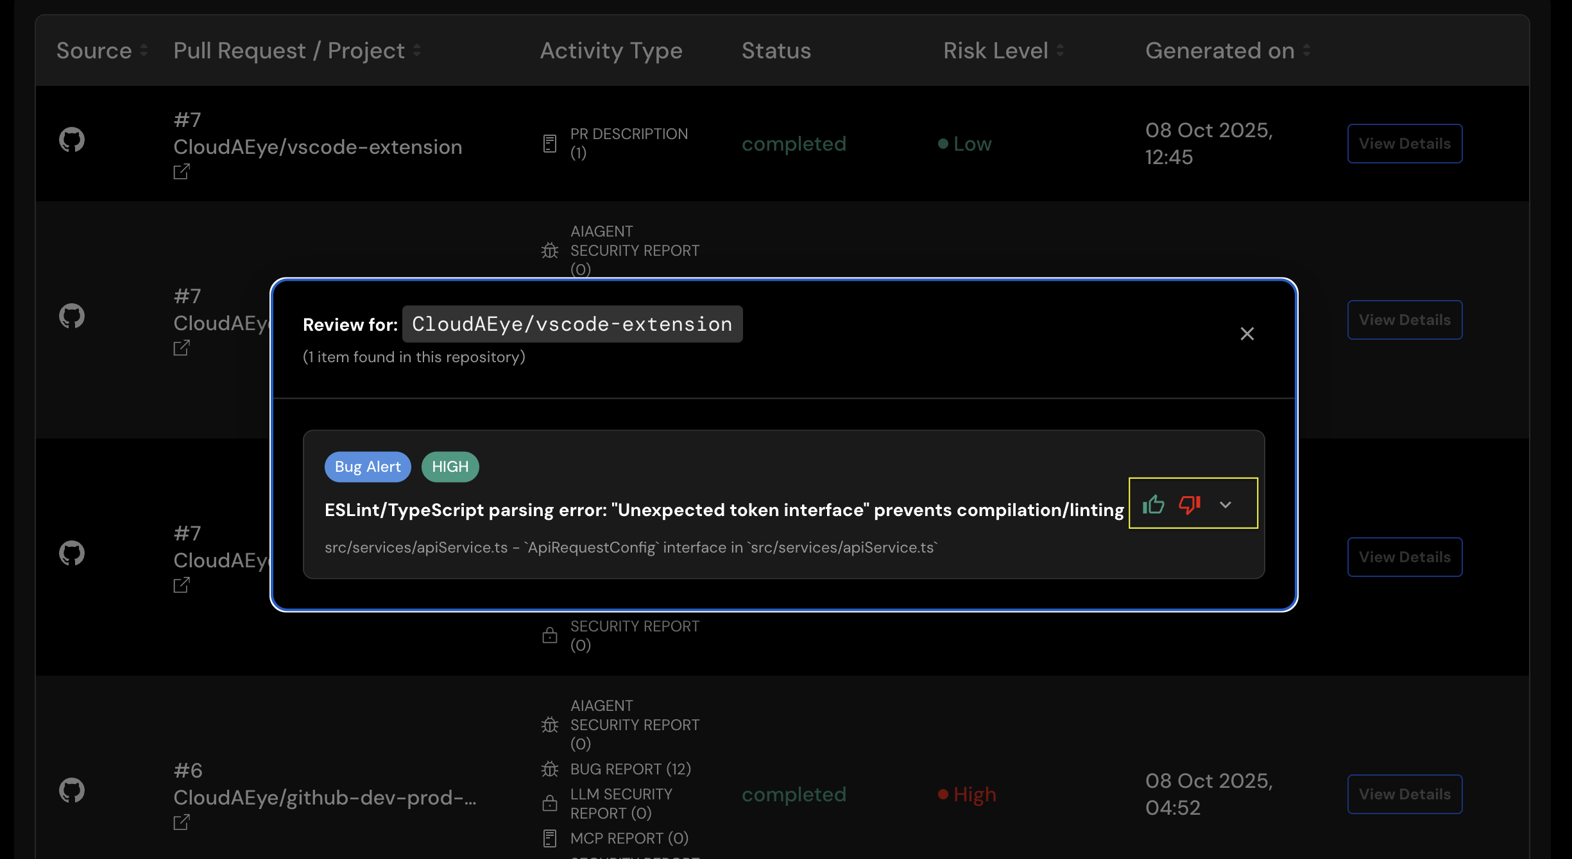Viewport: 1572px width, 859px height.
Task: Click the Bug Report (12) bug icon
Action: (x=550, y=769)
